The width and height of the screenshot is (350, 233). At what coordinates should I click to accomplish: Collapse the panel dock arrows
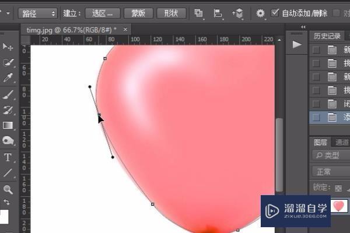(303, 27)
